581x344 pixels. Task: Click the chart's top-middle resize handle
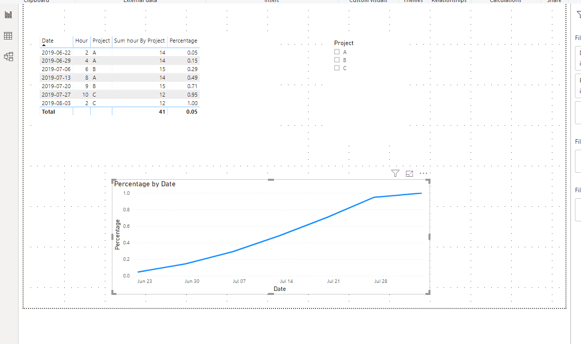point(271,180)
